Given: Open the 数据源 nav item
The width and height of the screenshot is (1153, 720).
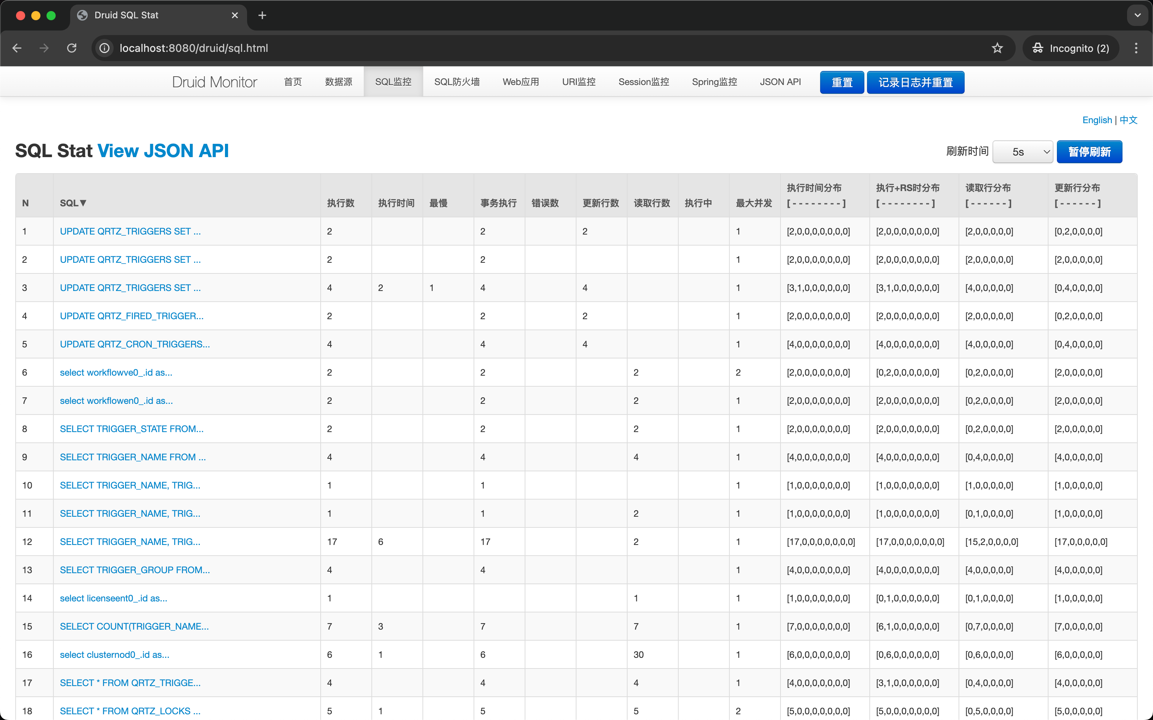Looking at the screenshot, I should point(339,82).
